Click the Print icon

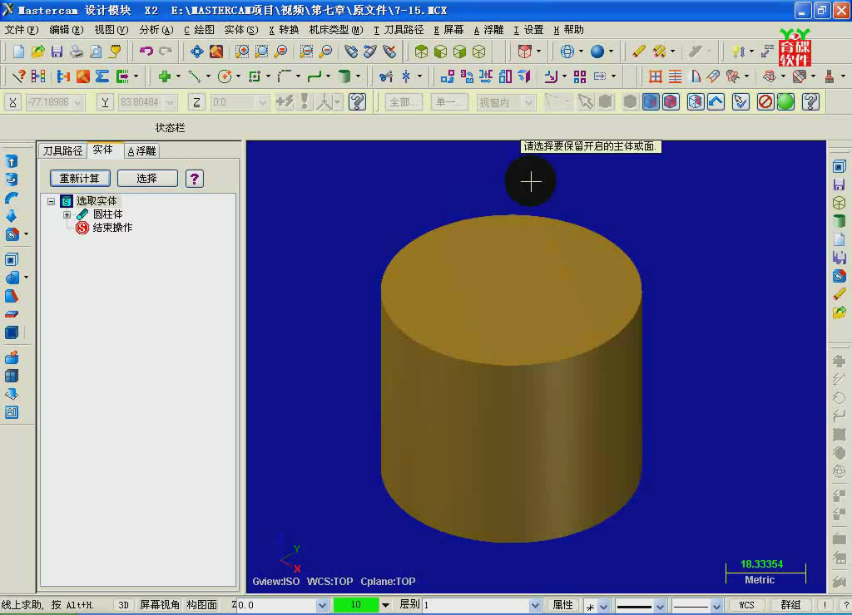[76, 52]
